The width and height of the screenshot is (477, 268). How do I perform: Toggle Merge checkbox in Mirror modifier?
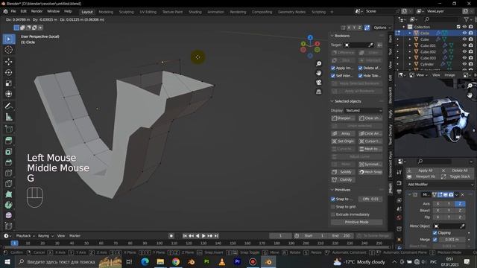pyautogui.click(x=435, y=240)
